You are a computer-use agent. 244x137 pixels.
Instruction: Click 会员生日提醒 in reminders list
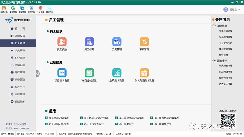(225, 31)
